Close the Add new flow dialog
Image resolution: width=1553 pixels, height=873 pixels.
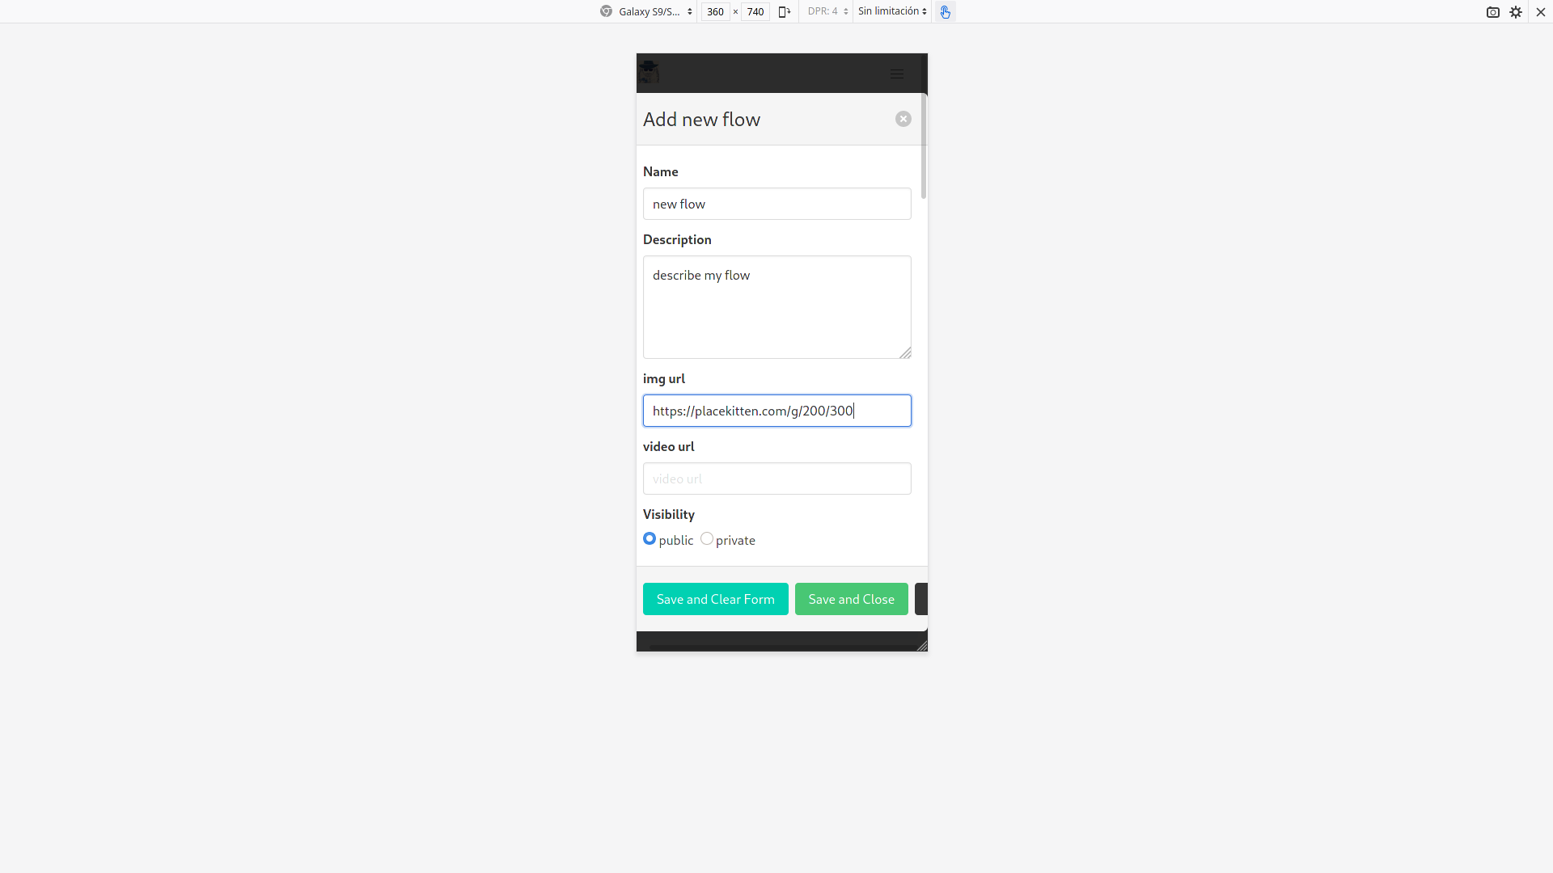903,119
